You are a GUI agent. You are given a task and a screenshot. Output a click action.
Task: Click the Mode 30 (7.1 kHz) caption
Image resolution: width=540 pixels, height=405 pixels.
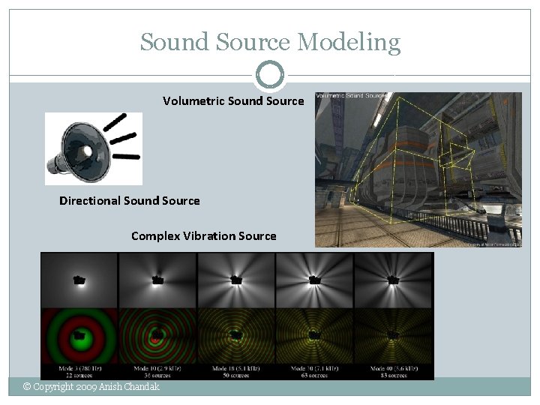pos(314,368)
